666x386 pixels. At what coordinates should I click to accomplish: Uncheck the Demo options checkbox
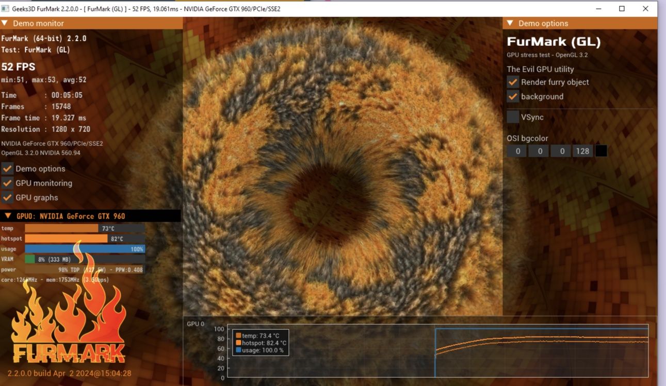(8, 169)
